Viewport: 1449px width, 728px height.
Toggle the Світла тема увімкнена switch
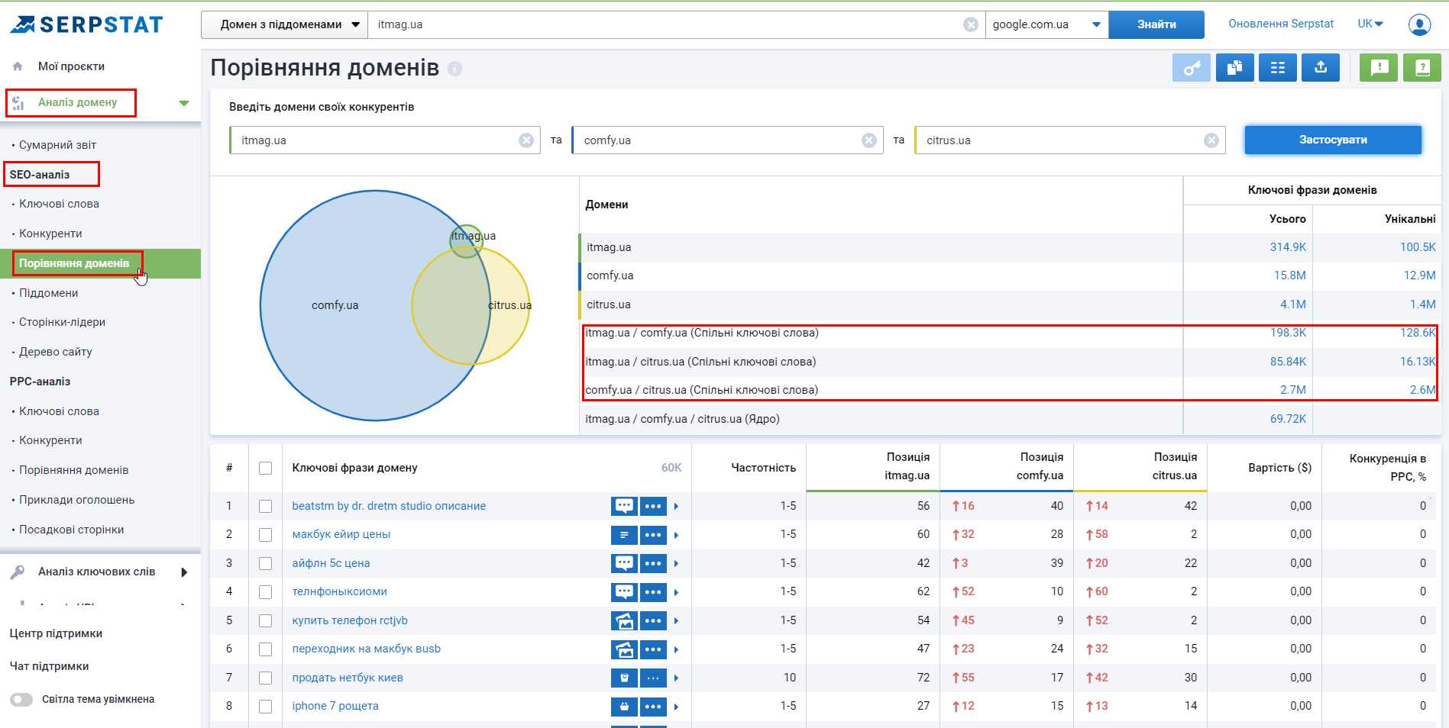(x=21, y=700)
